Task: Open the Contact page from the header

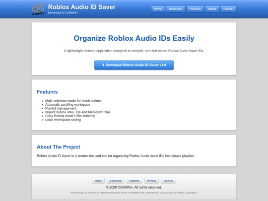Action: point(228,9)
